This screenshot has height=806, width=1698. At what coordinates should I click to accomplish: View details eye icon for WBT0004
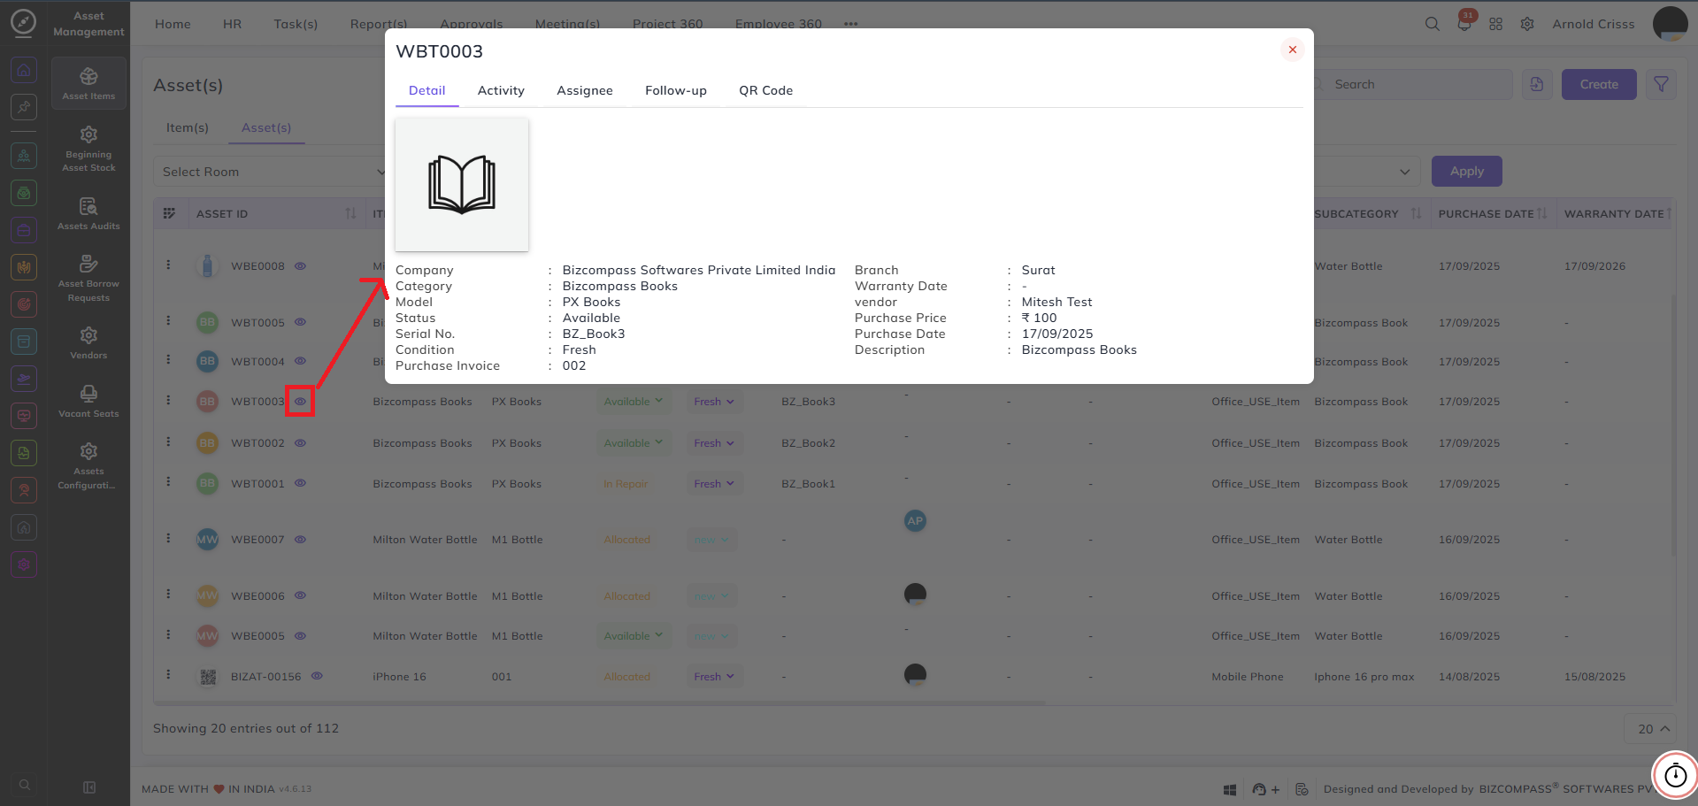point(300,361)
